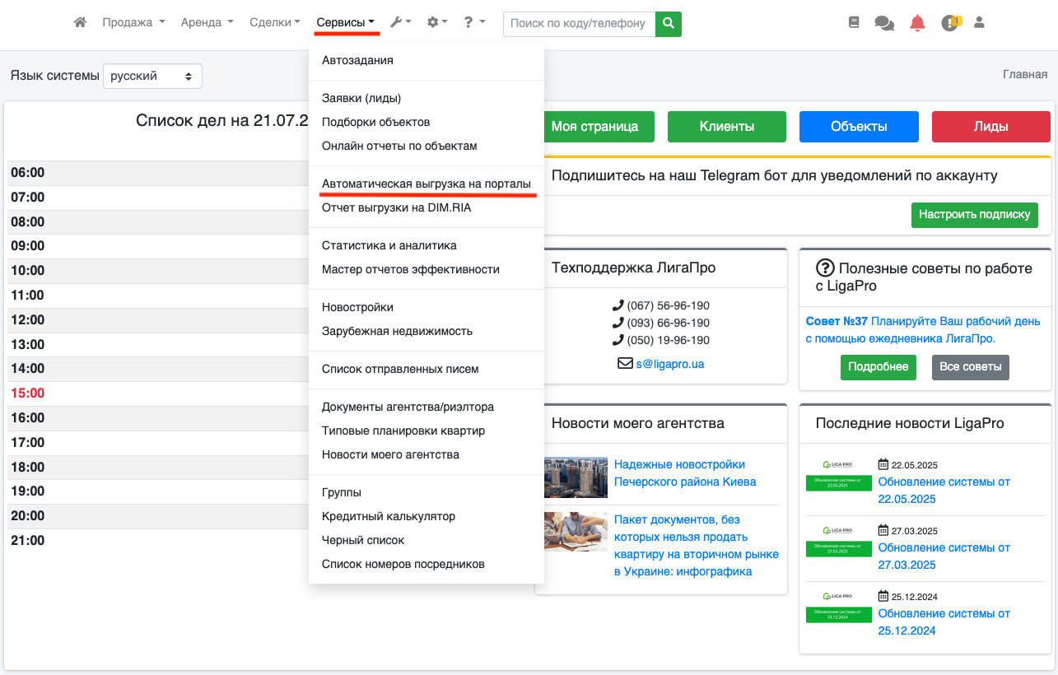The height and width of the screenshot is (675, 1058).
Task: Click the search by code/phone field
Action: pyautogui.click(x=579, y=23)
